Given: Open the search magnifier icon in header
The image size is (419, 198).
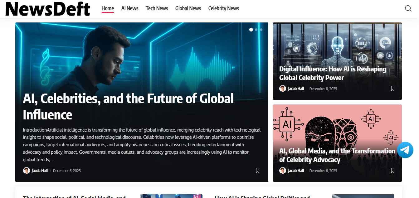Looking at the screenshot, I should click(x=408, y=8).
